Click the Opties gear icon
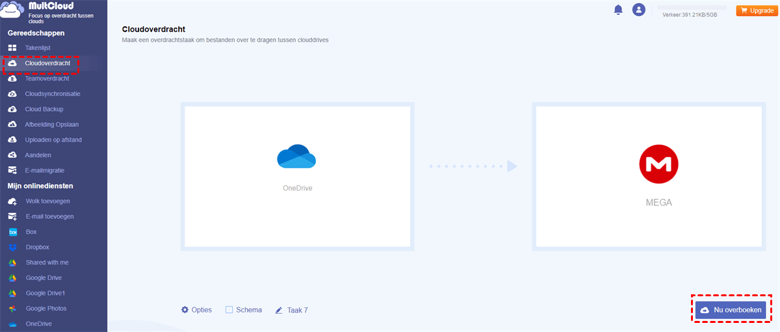The image size is (780, 332). (185, 310)
